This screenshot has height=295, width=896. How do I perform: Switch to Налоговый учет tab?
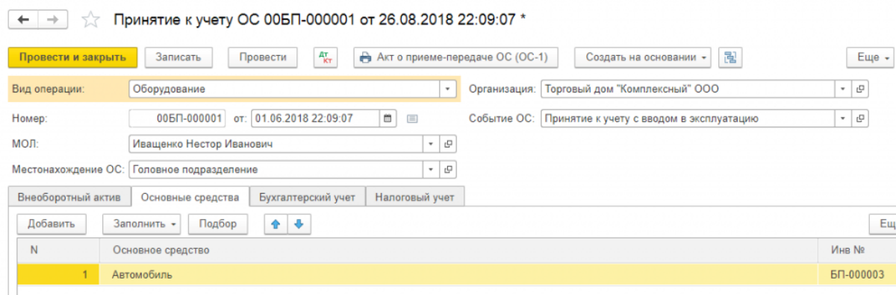click(x=415, y=197)
